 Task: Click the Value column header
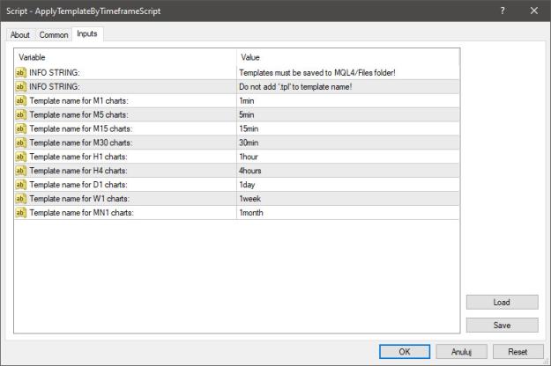348,57
